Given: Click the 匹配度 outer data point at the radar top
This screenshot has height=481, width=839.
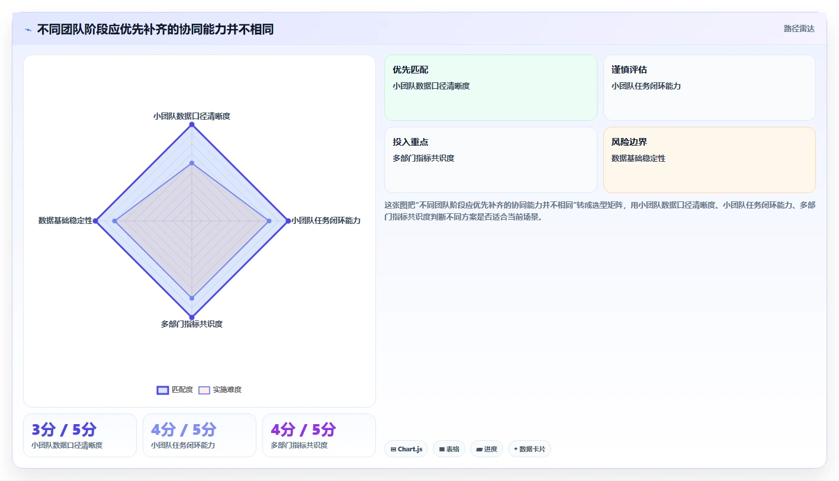Looking at the screenshot, I should pyautogui.click(x=192, y=124).
